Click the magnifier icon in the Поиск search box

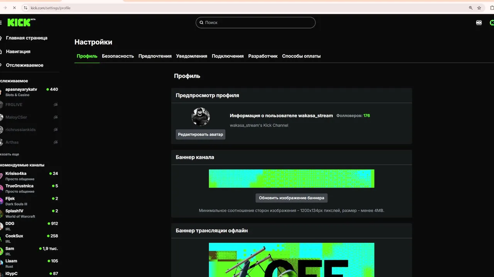click(201, 22)
